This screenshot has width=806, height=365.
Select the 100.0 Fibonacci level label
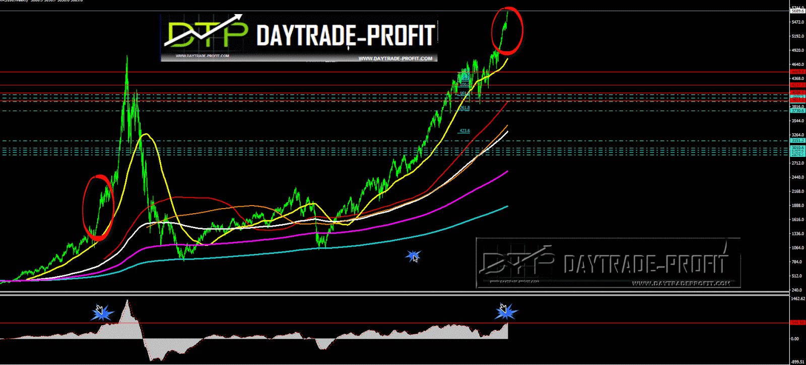pyautogui.click(x=464, y=85)
